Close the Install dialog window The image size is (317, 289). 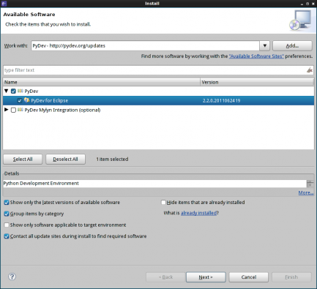[313, 4]
